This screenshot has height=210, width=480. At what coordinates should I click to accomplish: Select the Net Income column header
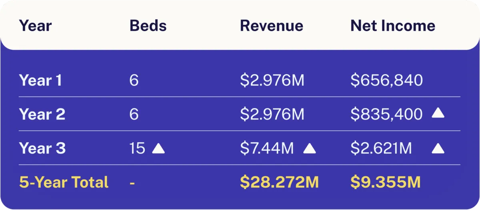[x=392, y=26]
